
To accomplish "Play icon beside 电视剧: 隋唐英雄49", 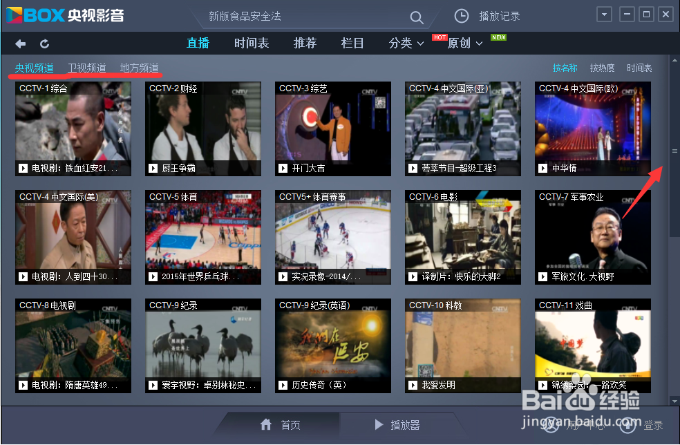I will [x=23, y=385].
